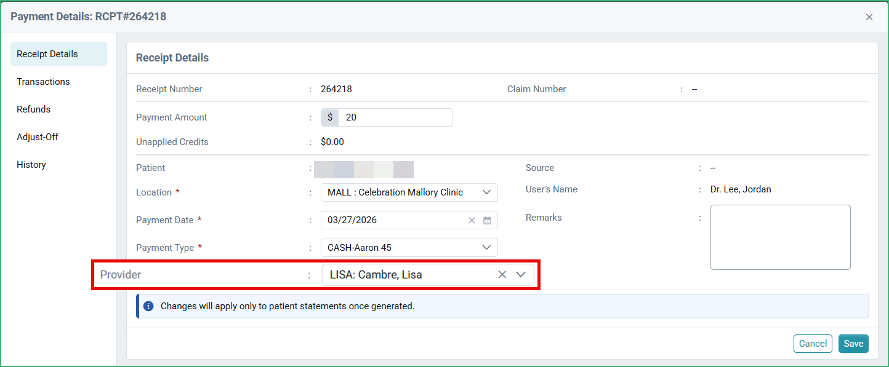The image size is (889, 367).
Task: Click the Cancel button
Action: pos(813,344)
